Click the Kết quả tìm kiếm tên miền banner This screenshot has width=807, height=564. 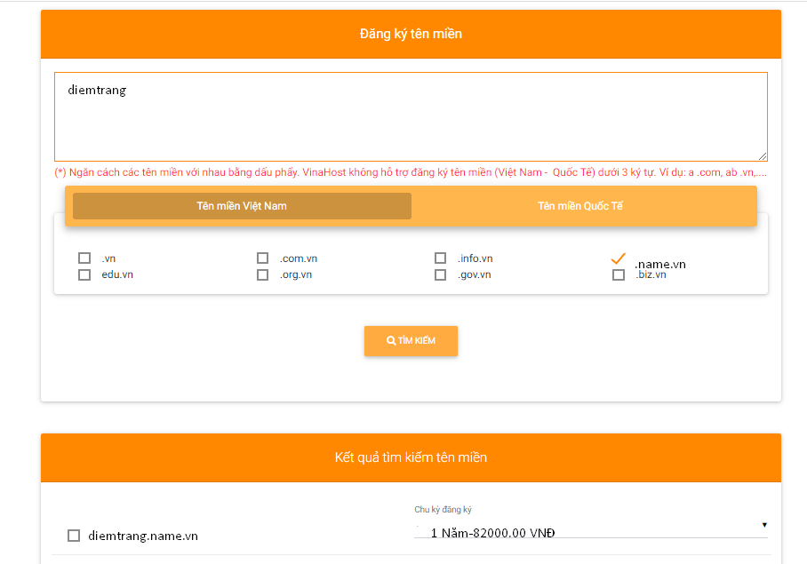[411, 457]
